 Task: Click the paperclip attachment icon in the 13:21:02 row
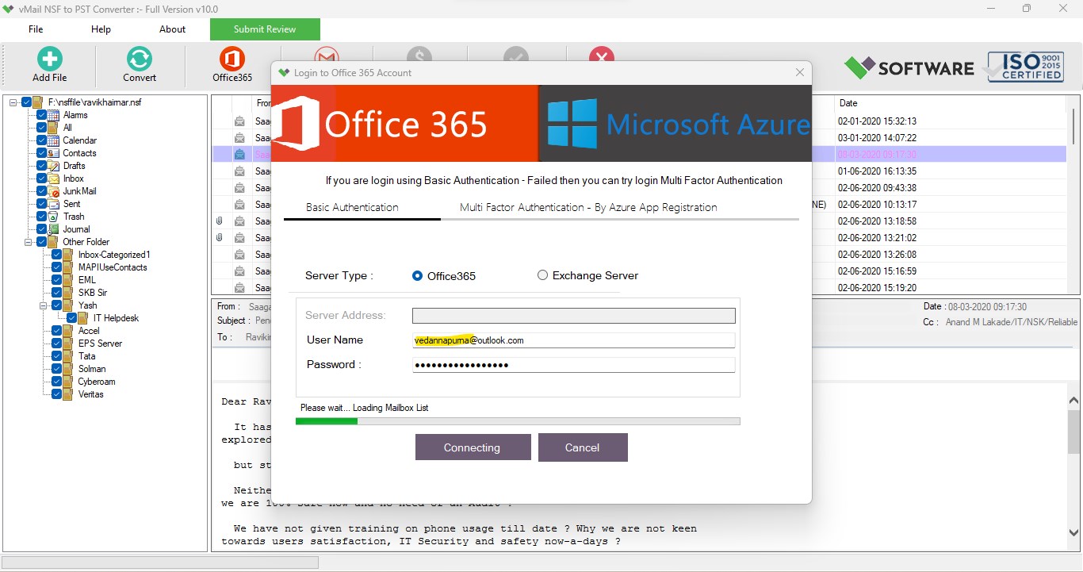[x=220, y=238]
